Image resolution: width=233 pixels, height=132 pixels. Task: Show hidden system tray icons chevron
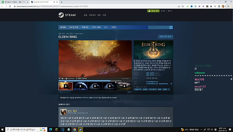coord(201,129)
